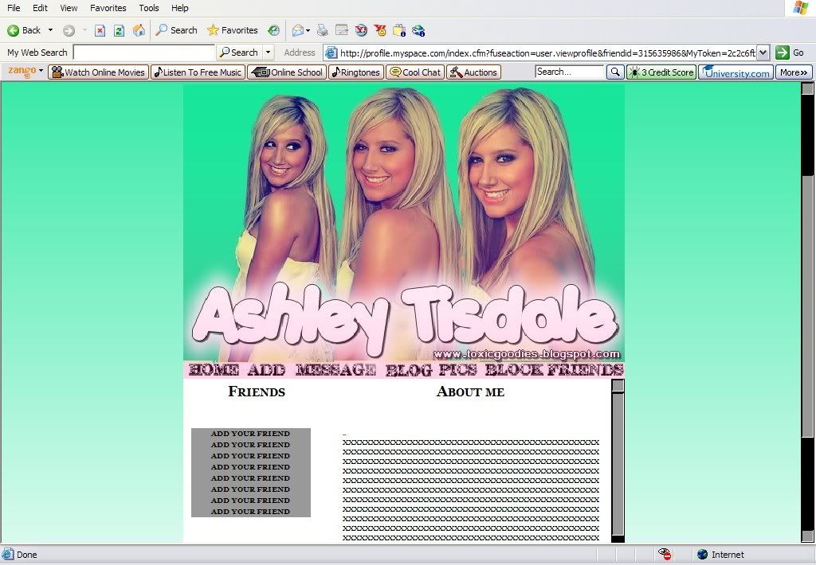
Task: Open the Help menu
Action: click(x=179, y=8)
